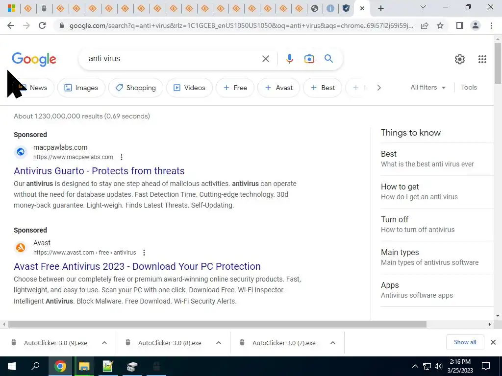Screen dimensions: 502x376
Task: Switch to the mouse icon browser tab
Action: click(x=44, y=8)
